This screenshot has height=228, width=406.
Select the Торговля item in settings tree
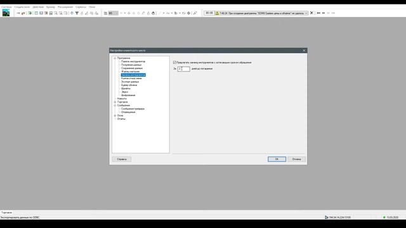pyautogui.click(x=122, y=102)
